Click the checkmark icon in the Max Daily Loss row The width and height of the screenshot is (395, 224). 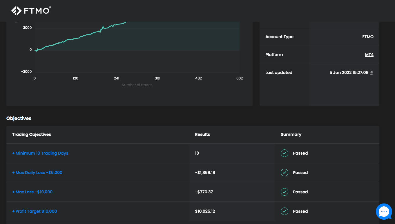(285, 173)
